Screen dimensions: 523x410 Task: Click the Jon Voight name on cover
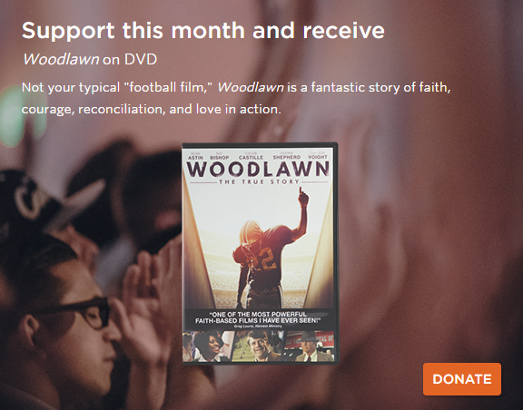click(x=318, y=155)
